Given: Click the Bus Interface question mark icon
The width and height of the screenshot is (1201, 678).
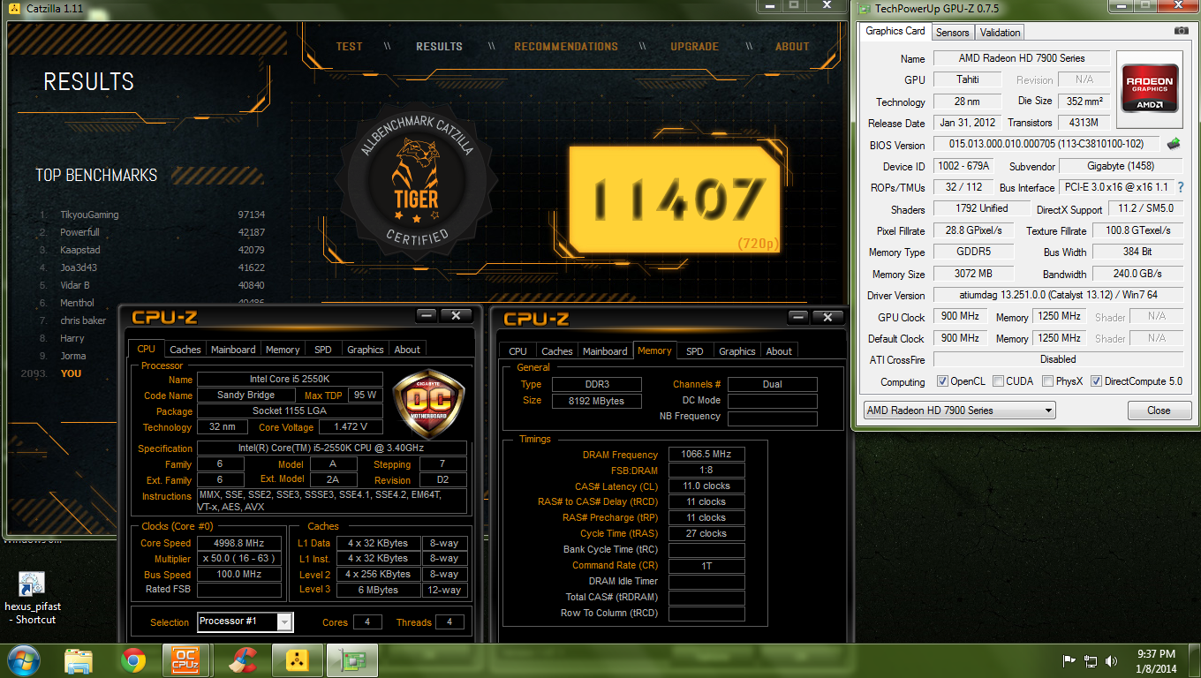Looking at the screenshot, I should tap(1180, 187).
